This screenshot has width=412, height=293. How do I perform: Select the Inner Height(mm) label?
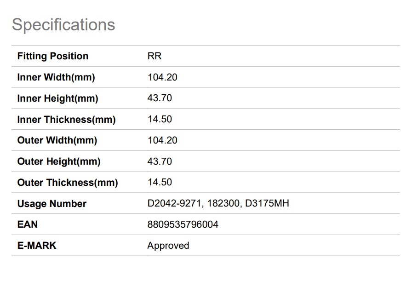point(57,98)
